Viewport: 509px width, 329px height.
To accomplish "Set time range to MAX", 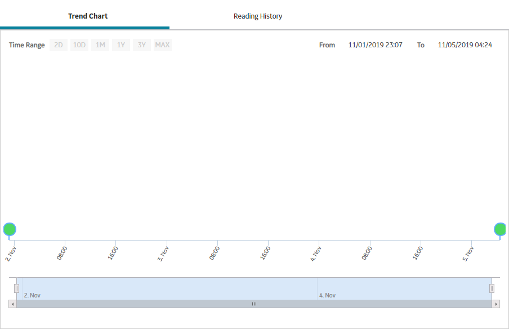I will pos(162,45).
